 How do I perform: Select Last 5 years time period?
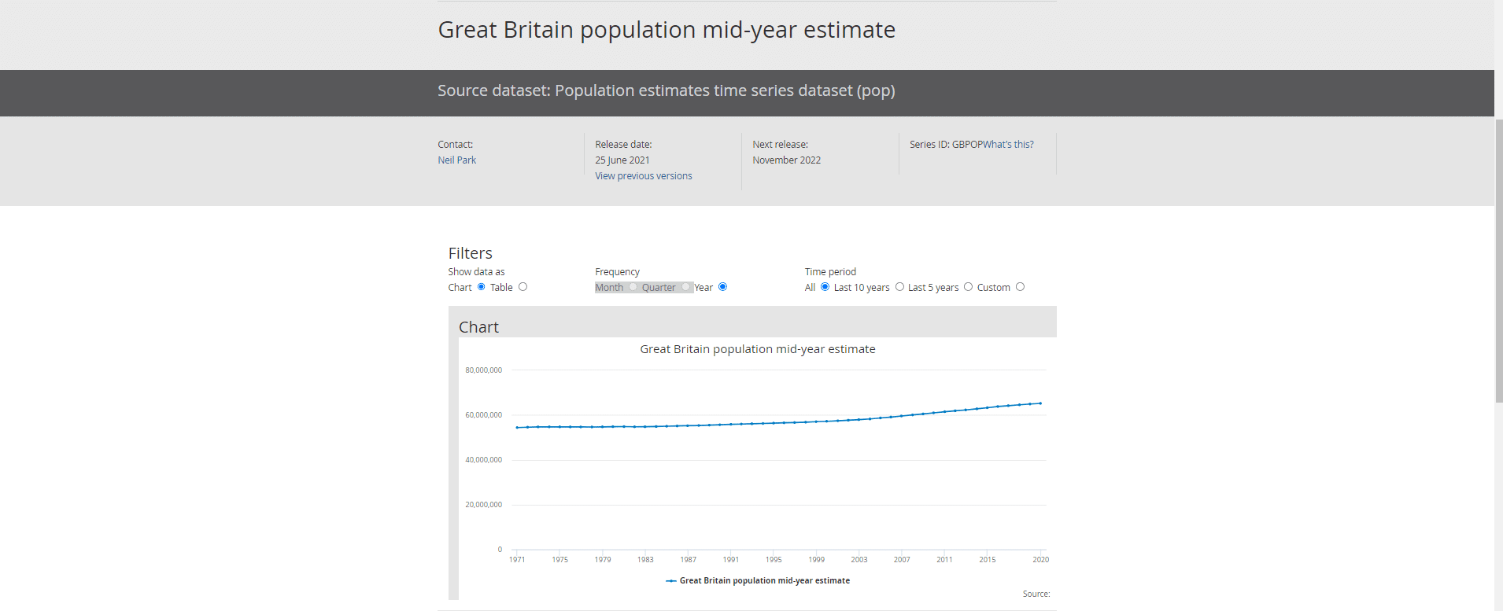(968, 287)
